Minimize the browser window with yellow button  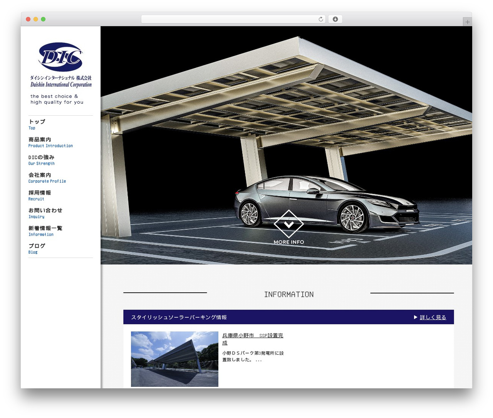coord(35,19)
